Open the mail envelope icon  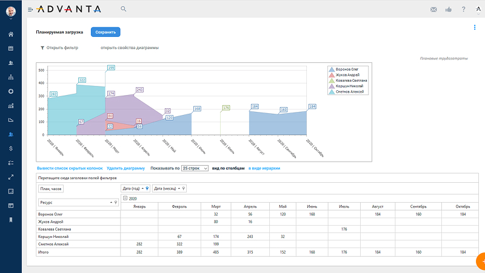pyautogui.click(x=433, y=10)
